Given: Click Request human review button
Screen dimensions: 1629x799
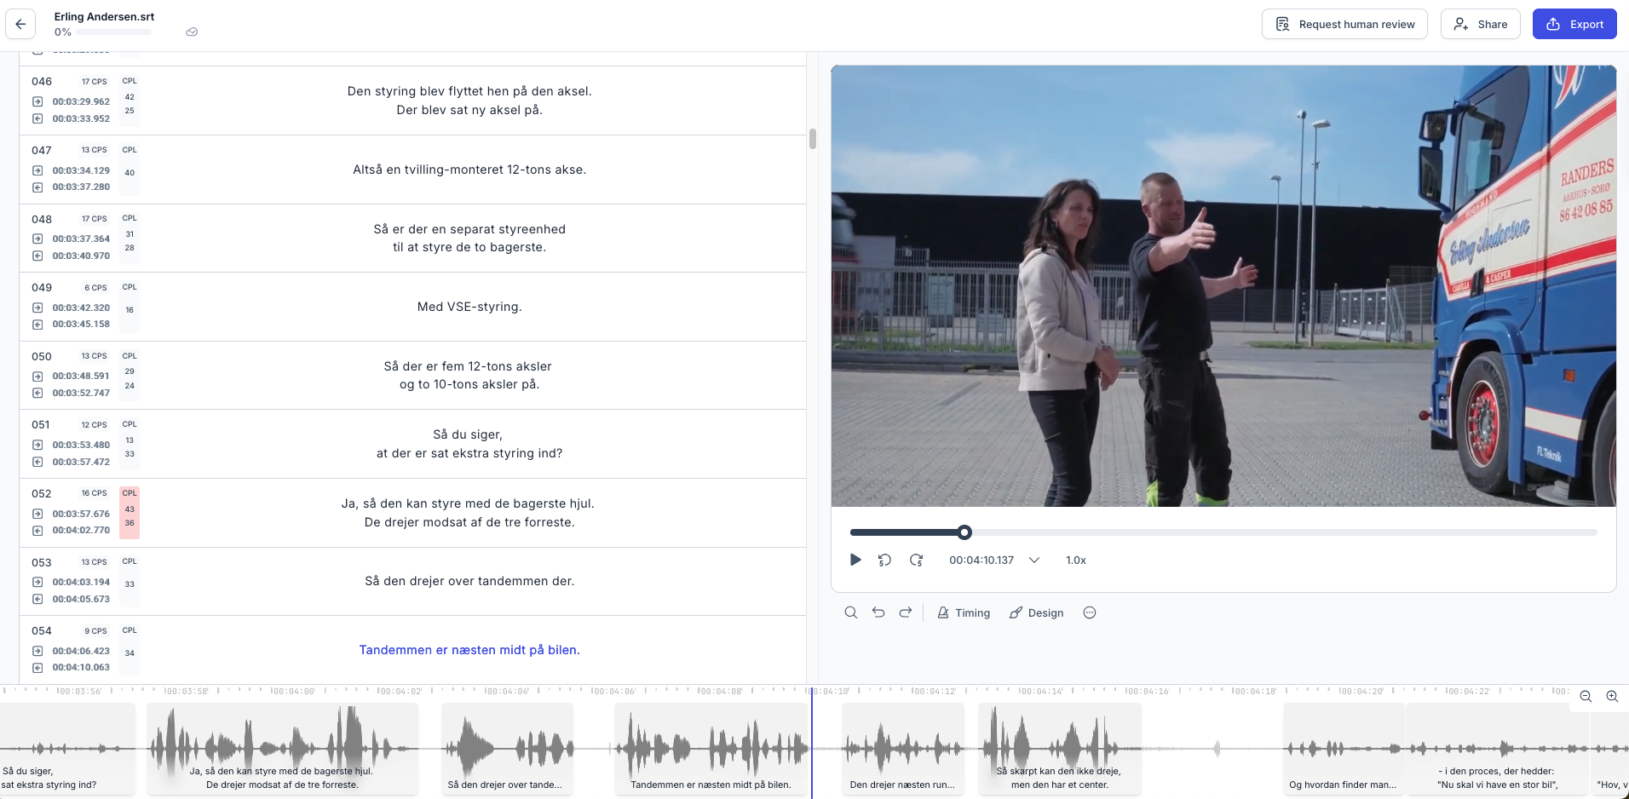Looking at the screenshot, I should click(x=1344, y=24).
